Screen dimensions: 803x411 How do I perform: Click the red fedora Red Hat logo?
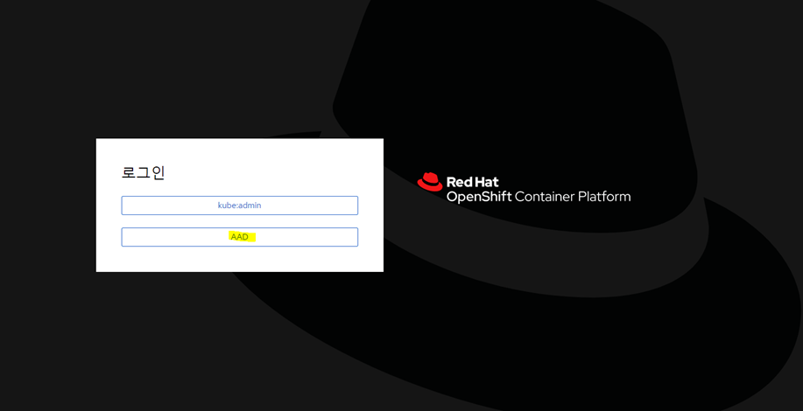click(430, 182)
